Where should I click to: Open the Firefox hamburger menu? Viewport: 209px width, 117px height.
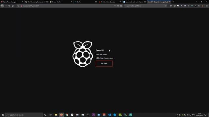point(207,6)
